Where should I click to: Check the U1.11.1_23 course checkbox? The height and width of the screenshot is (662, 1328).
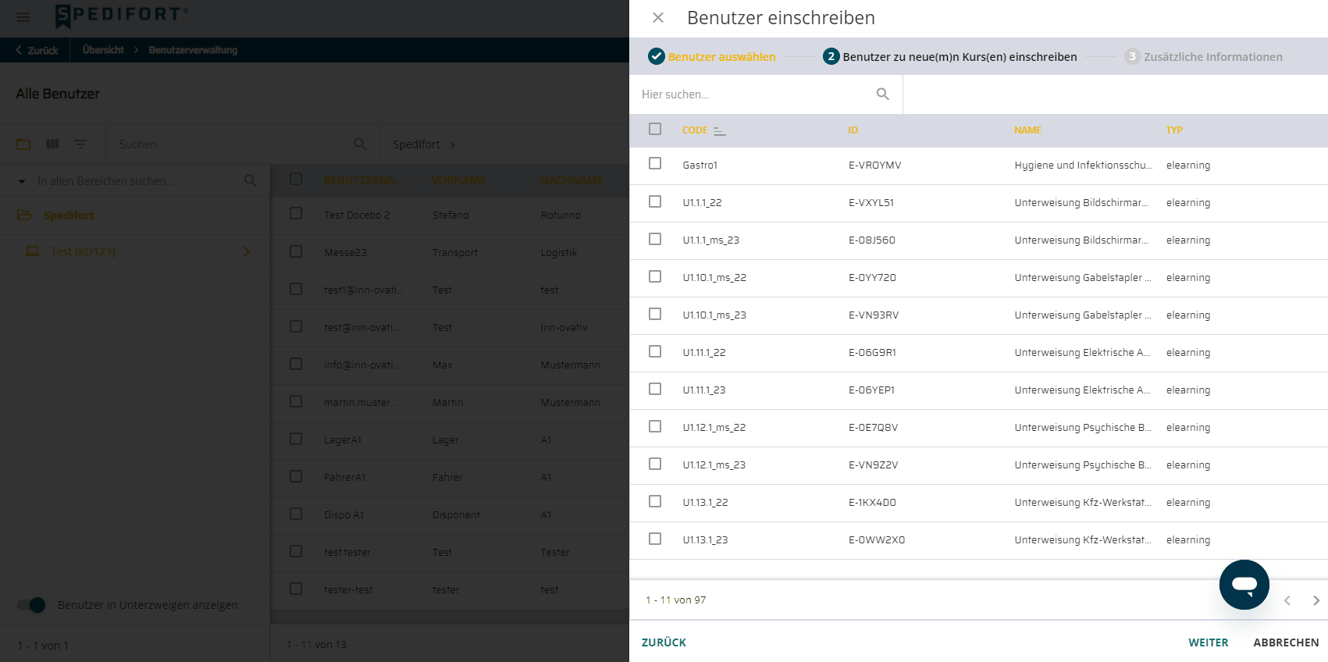(655, 389)
